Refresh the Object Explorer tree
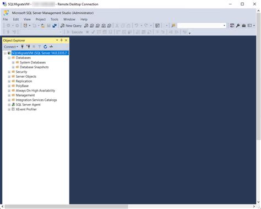Viewport: 261px width, 209px height. (x=45, y=47)
